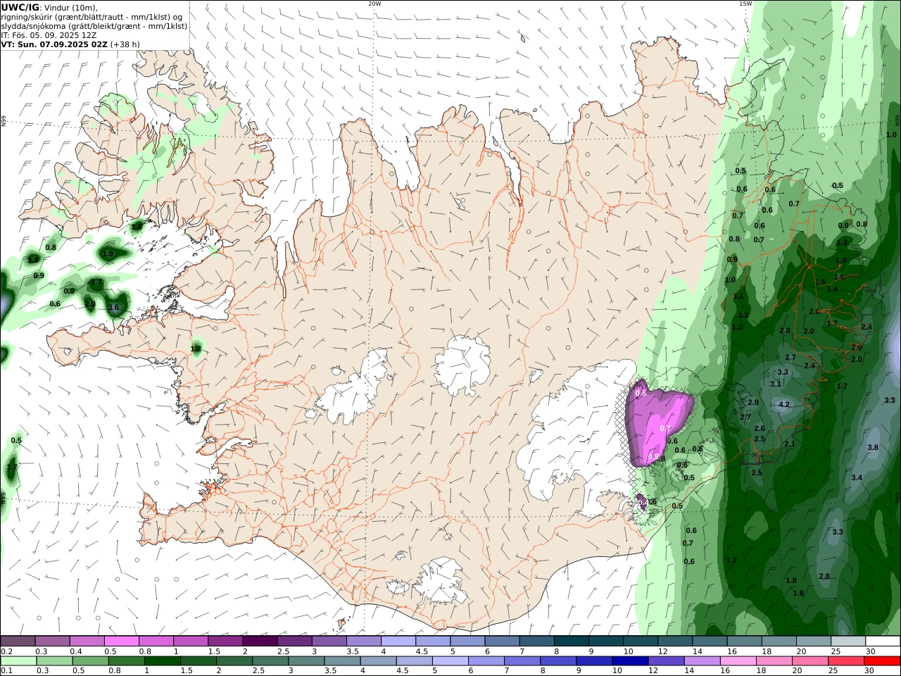
Task: Click the crimson rain swatch at 25
Action: point(847,661)
